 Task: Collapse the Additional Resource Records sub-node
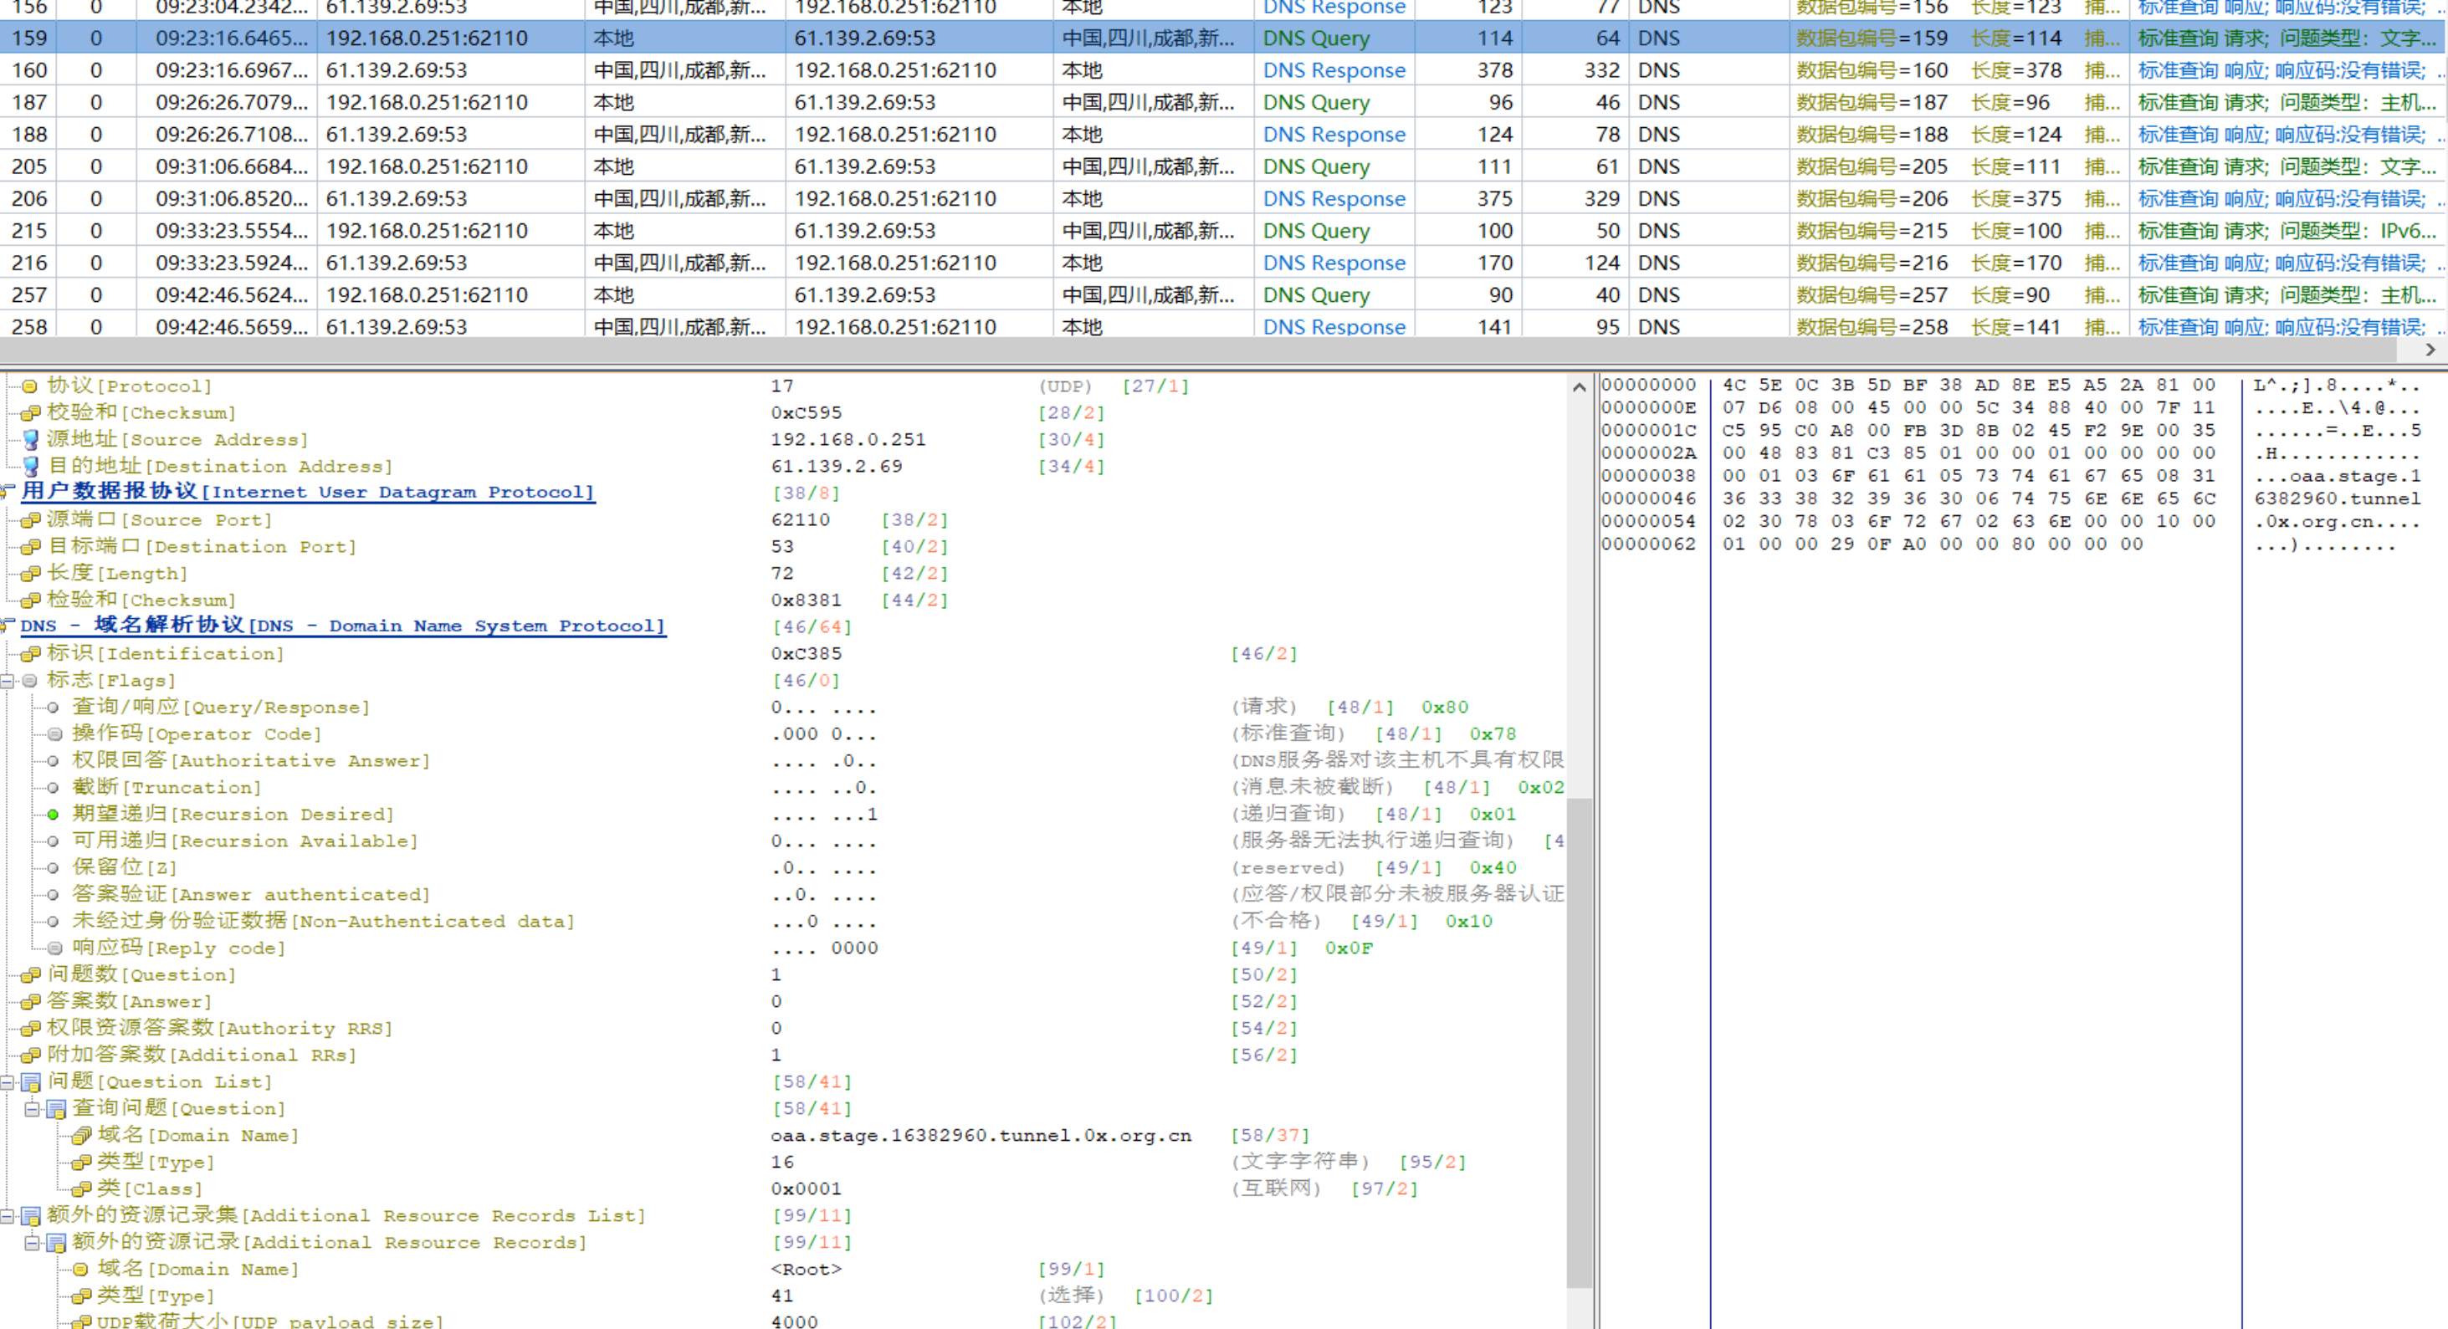click(31, 1243)
